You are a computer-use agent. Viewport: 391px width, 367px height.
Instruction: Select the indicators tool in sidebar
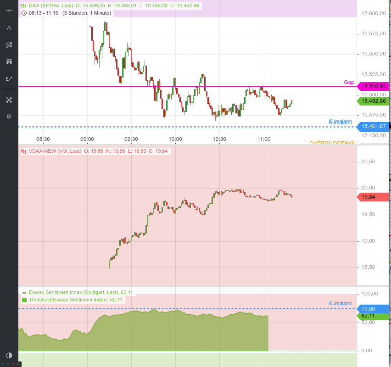click(9, 44)
